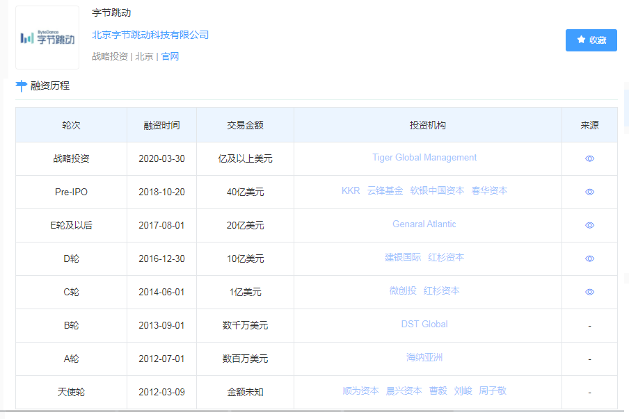Select the 2018-10-20 date cell
The image size is (629, 419).
click(161, 192)
